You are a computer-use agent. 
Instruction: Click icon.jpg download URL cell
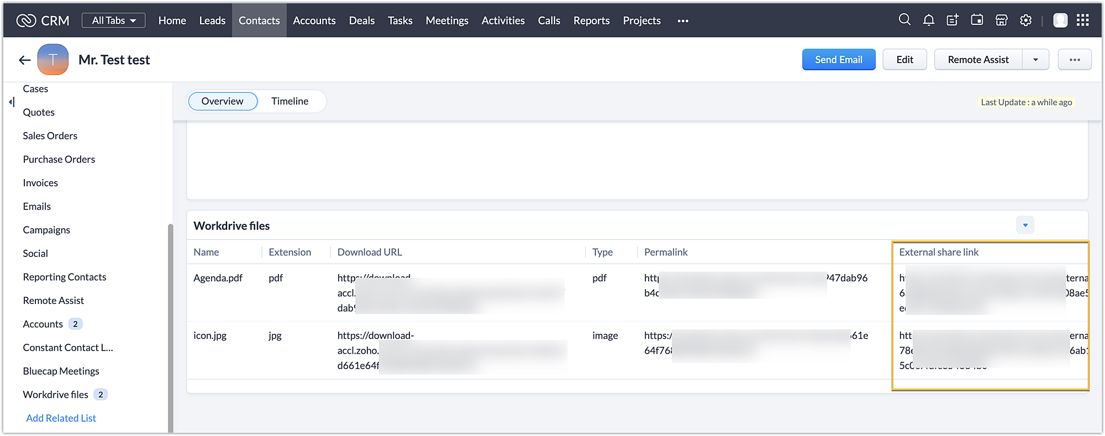[x=452, y=350]
